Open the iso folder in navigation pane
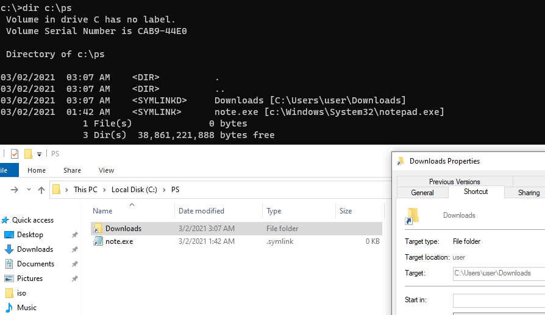Viewport: 545px width, 315px height. (x=21, y=293)
